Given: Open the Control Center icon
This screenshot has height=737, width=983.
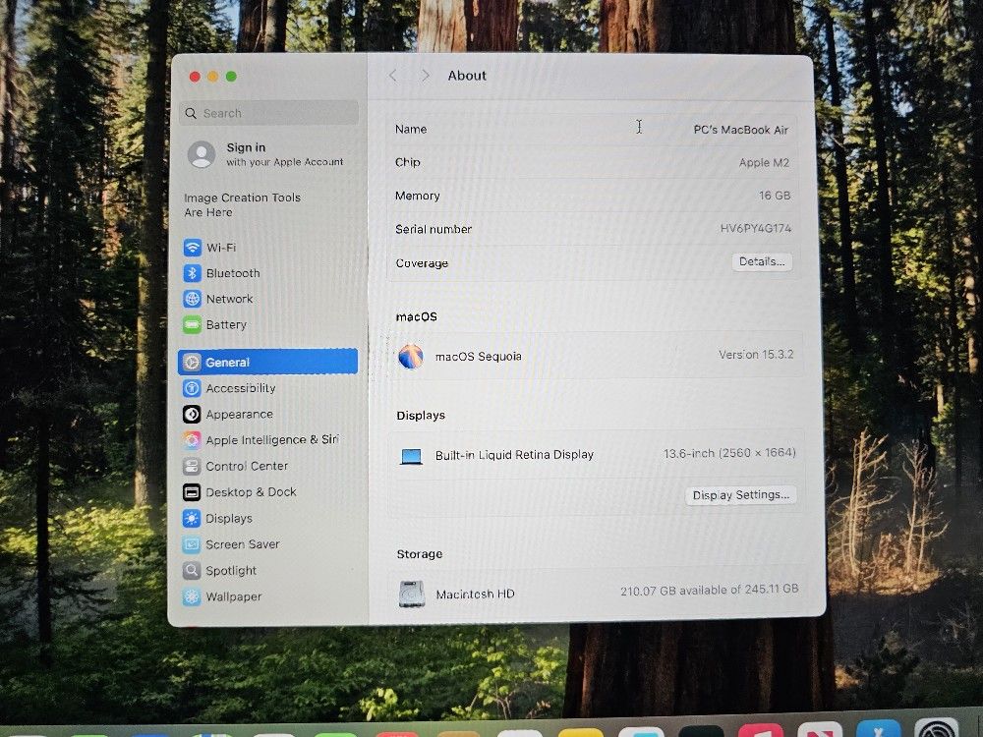Looking at the screenshot, I should pyautogui.click(x=192, y=467).
